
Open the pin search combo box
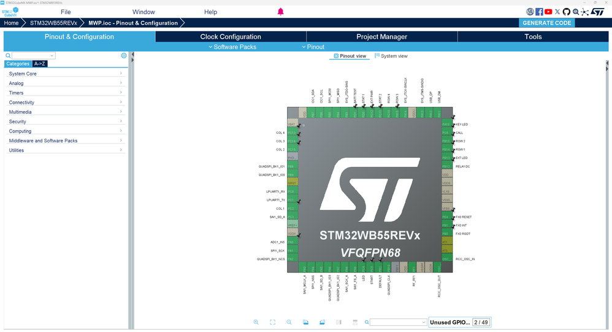398,322
